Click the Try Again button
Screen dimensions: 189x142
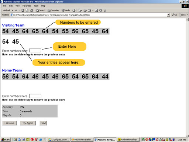[x=28, y=123]
